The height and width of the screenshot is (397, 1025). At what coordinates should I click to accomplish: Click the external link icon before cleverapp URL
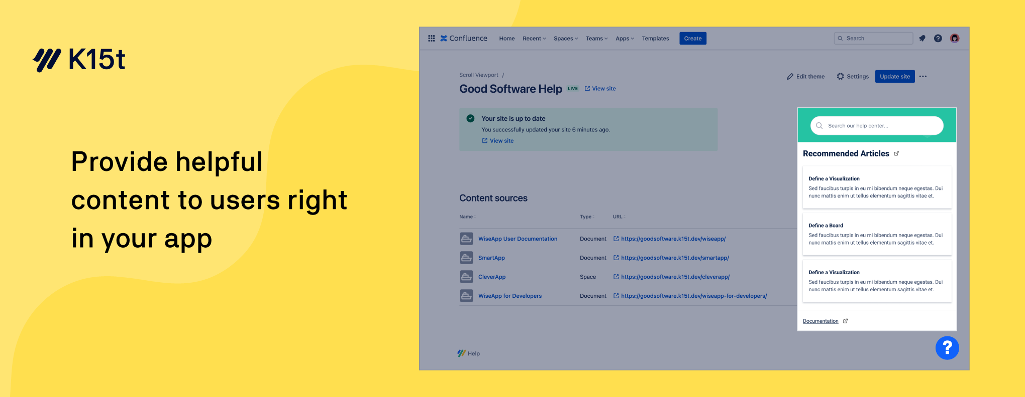616,277
